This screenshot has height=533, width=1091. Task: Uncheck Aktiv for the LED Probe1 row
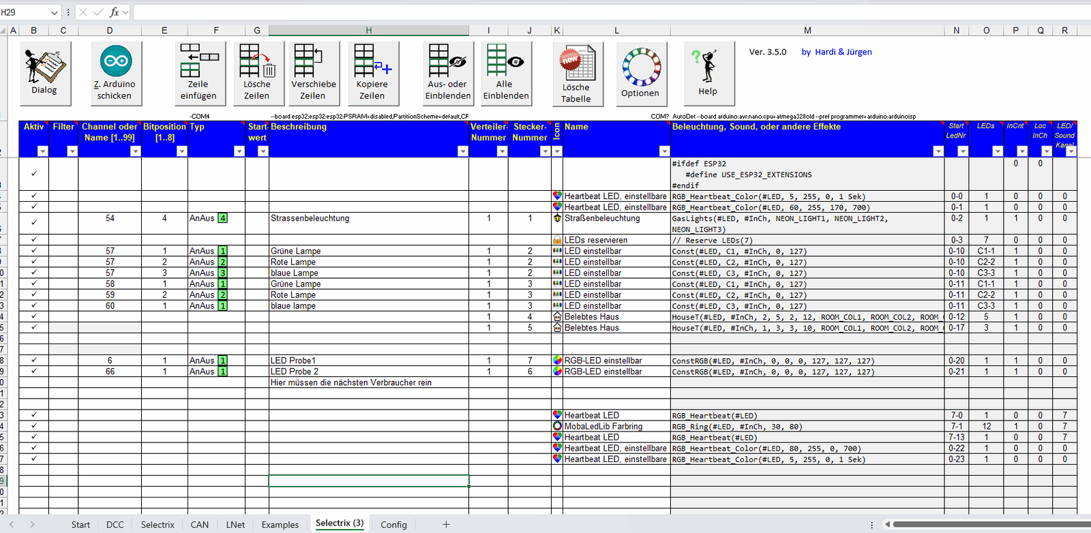(x=34, y=361)
